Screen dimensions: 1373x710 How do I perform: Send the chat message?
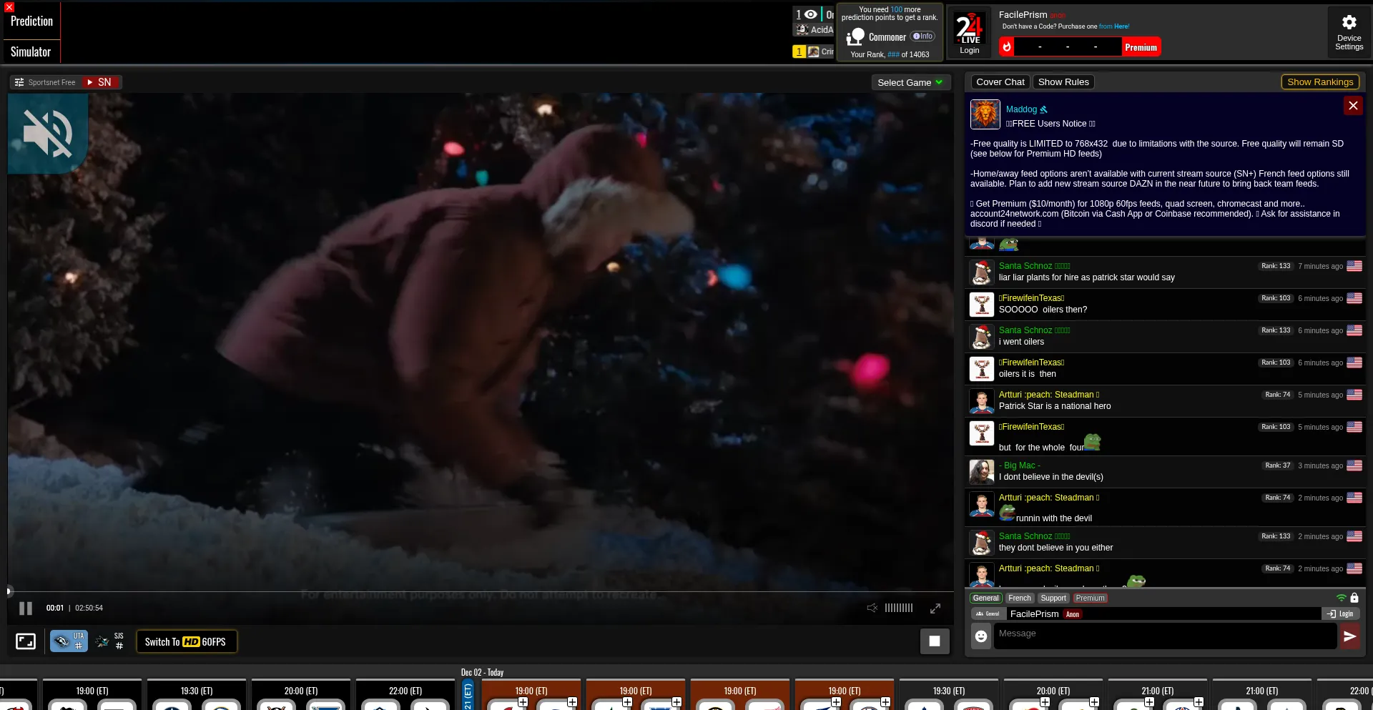(x=1350, y=636)
